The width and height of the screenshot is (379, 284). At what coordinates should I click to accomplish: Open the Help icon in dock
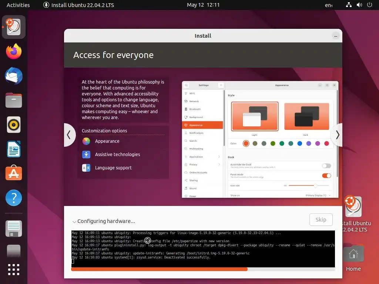14,198
